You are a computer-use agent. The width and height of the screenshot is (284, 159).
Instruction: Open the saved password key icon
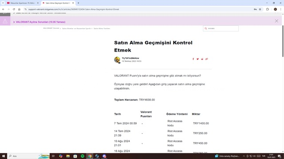pyautogui.click(x=255, y=9)
